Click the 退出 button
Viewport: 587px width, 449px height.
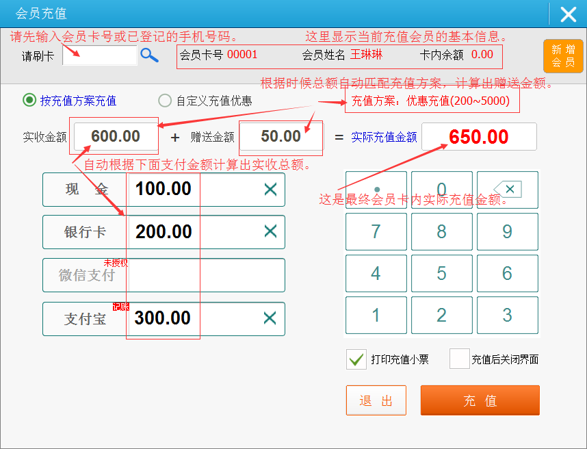pos(376,400)
